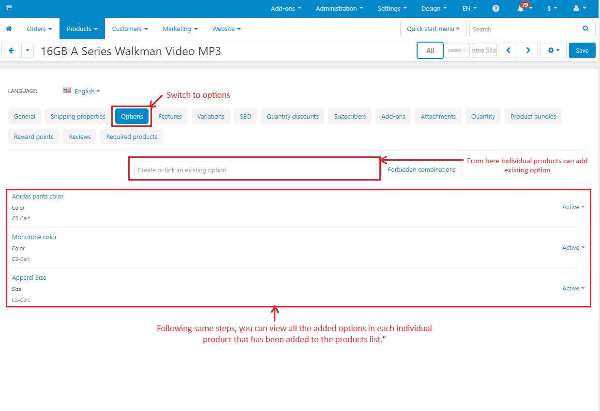Open the Website menu
This screenshot has width=600, height=411.
[x=226, y=29]
